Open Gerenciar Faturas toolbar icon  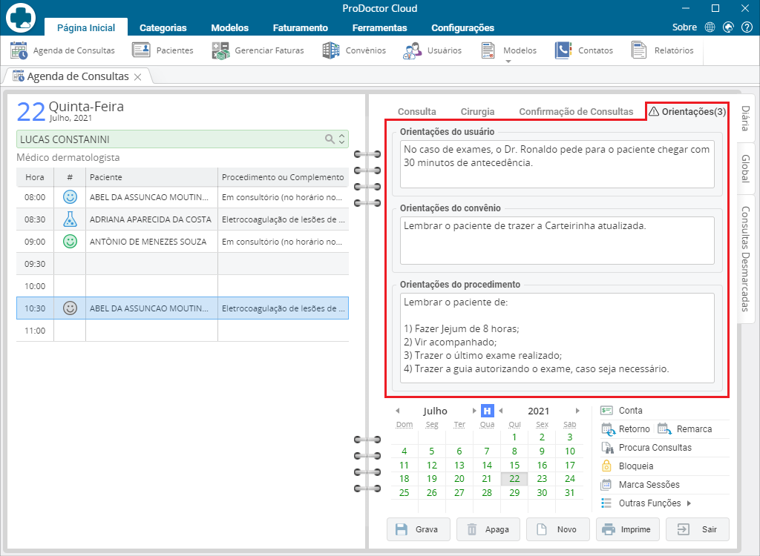[220, 50]
